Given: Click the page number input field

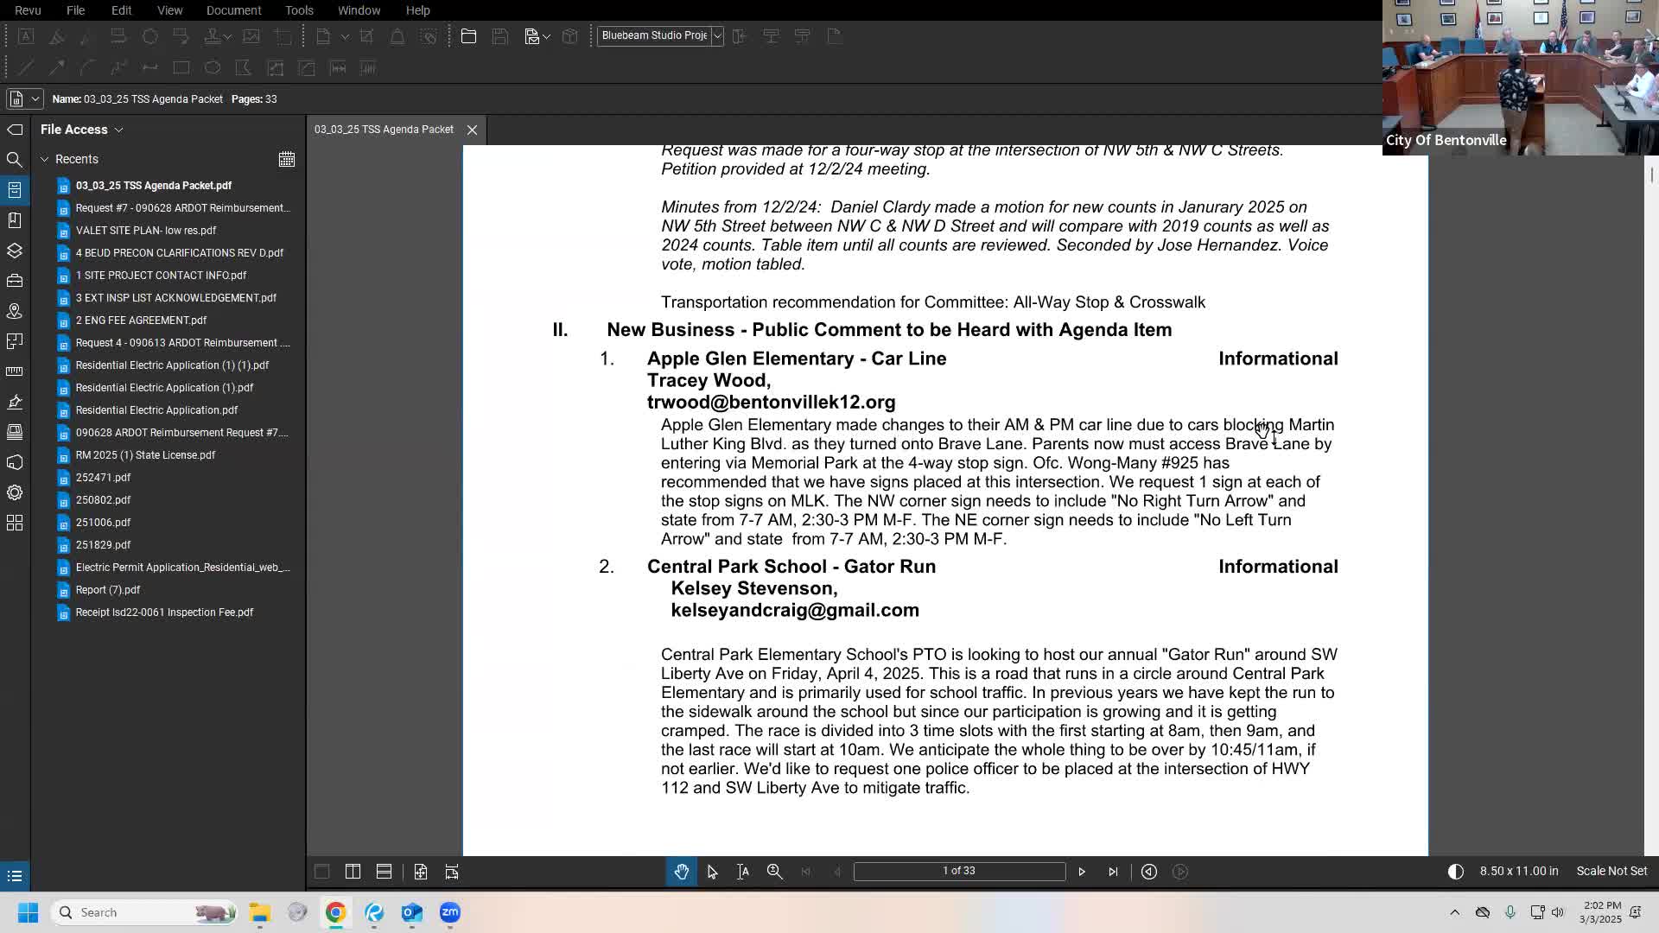Looking at the screenshot, I should 958,871.
